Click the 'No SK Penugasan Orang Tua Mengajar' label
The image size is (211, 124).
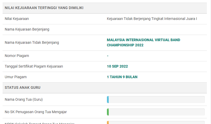click(x=36, y=112)
